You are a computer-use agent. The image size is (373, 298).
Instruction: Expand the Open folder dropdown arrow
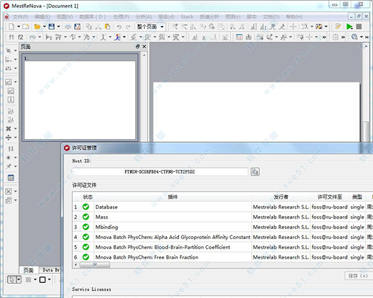pos(44,27)
